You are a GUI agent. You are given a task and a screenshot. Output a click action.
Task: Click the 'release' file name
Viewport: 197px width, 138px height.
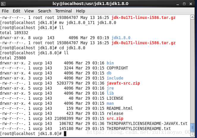click(115, 113)
